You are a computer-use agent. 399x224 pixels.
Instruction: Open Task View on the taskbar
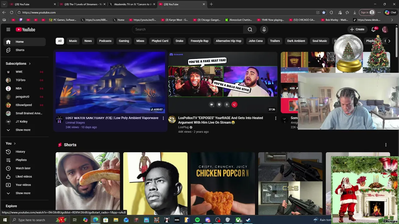(x=75, y=220)
